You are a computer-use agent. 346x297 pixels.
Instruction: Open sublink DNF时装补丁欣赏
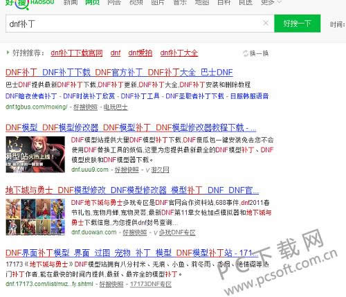(89, 96)
